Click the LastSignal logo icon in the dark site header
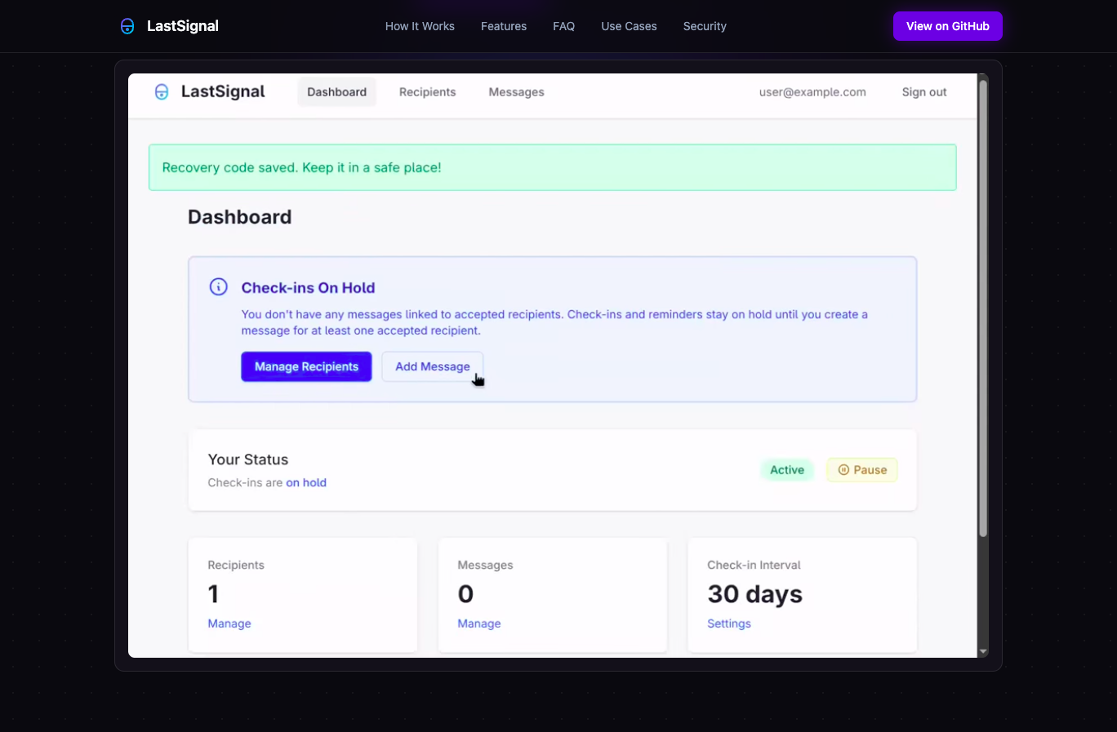This screenshot has height=732, width=1117. click(127, 26)
